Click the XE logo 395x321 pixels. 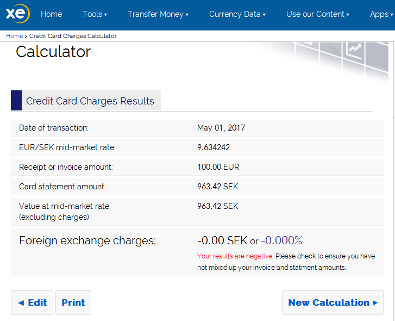pyautogui.click(x=17, y=14)
